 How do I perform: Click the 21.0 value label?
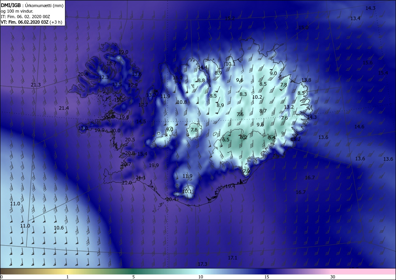coord(127,183)
